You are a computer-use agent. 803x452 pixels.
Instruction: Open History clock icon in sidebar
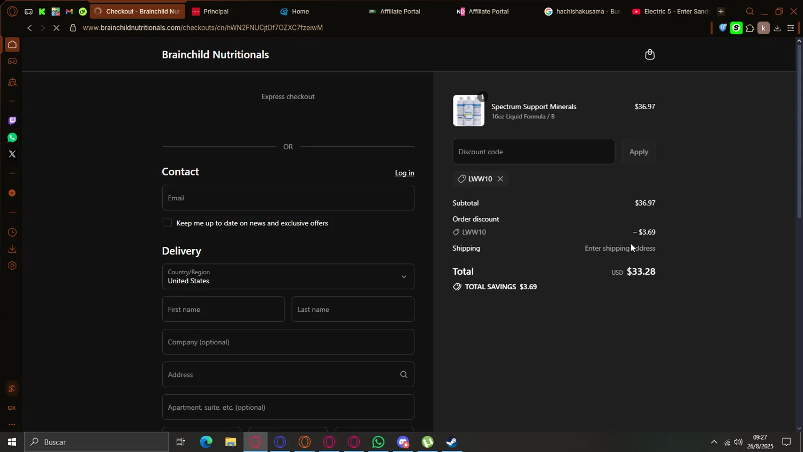12,232
